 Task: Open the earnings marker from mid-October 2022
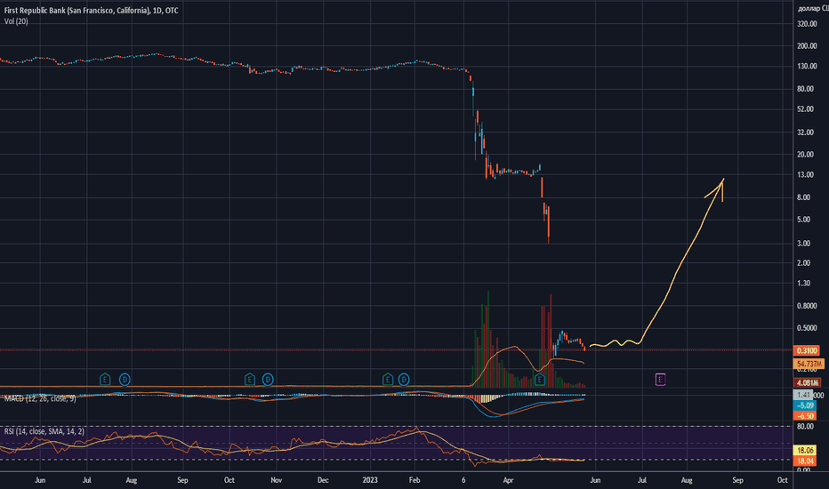coord(250,379)
